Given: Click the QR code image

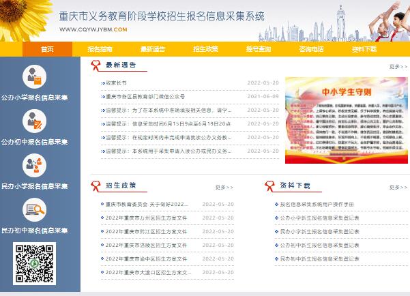Looking at the screenshot, I should pos(34,263).
